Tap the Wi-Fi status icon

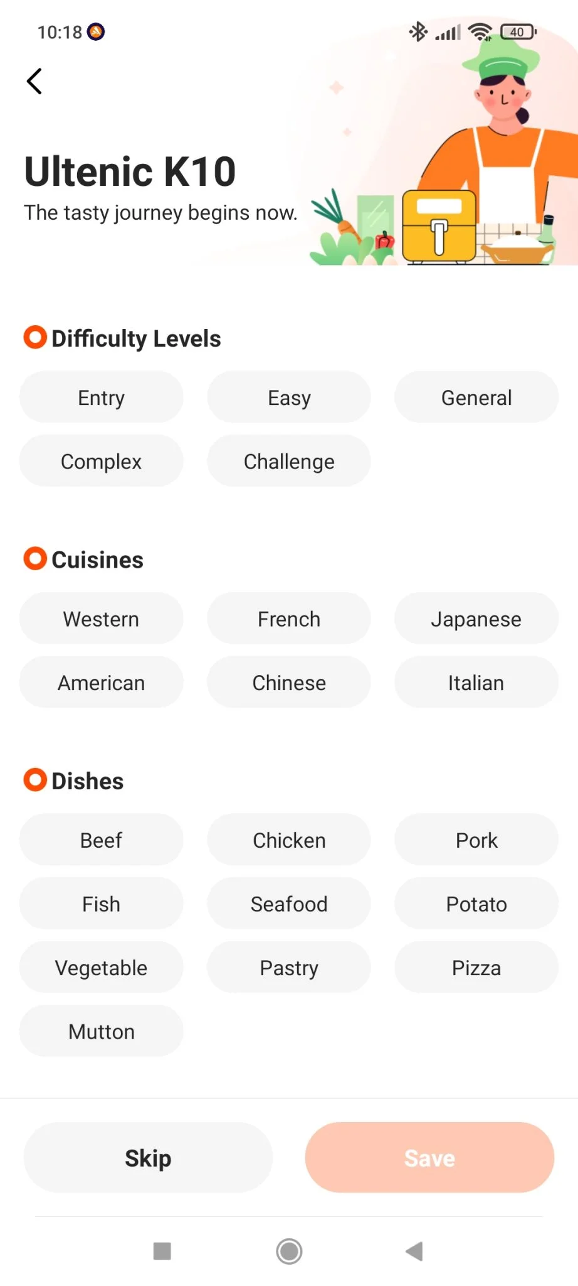(x=480, y=31)
